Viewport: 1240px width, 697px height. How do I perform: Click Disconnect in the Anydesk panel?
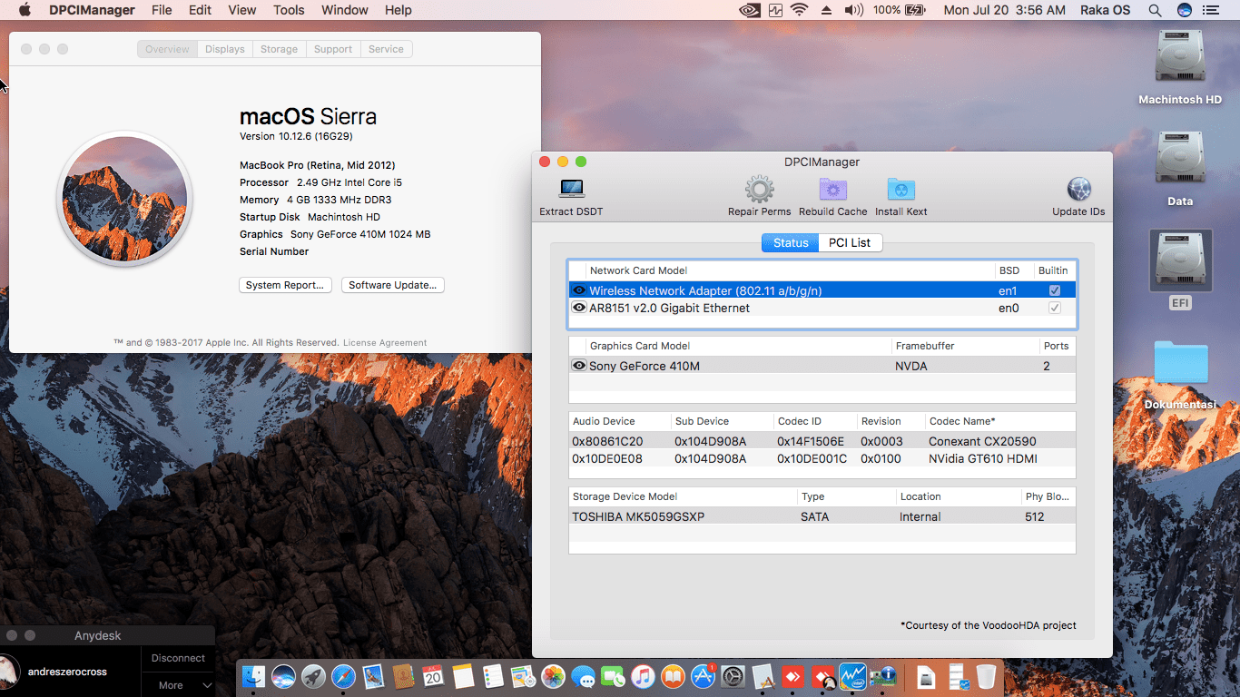click(178, 658)
